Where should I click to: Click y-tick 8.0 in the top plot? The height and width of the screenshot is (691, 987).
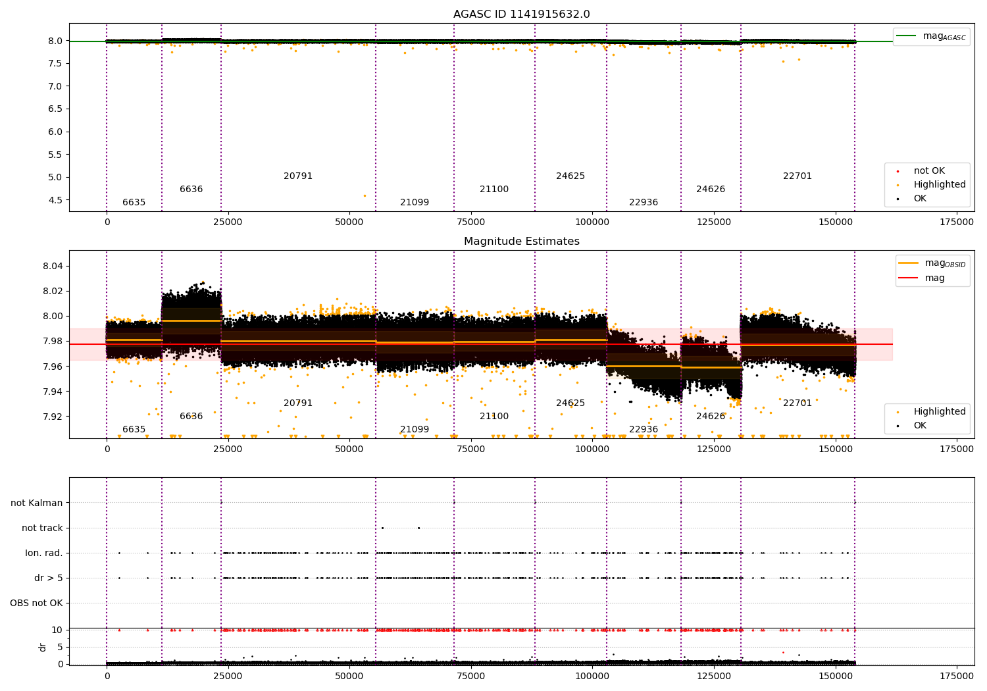(x=55, y=41)
